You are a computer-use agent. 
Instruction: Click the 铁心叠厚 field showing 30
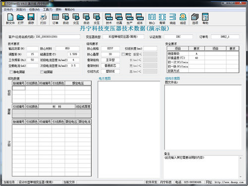(x=110, y=54)
